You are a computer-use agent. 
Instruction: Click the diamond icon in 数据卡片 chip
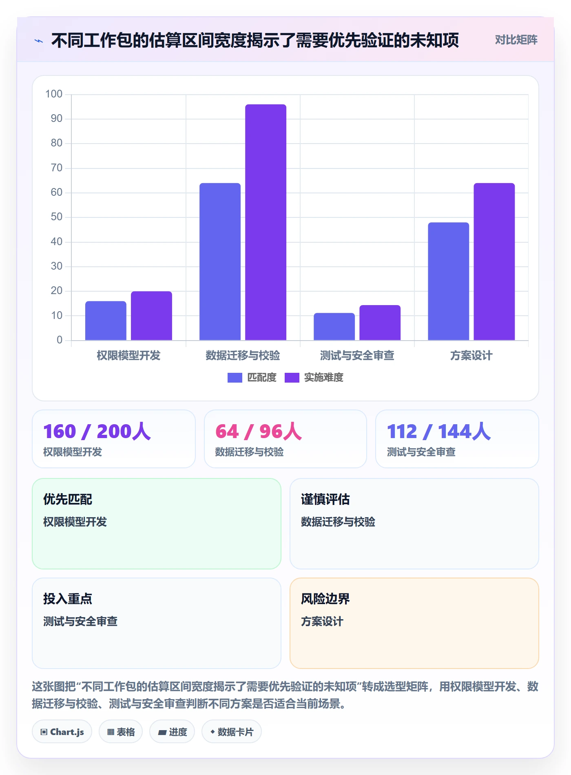[212, 732]
